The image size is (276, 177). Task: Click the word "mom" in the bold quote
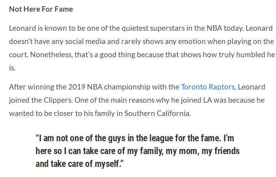coord(189,151)
